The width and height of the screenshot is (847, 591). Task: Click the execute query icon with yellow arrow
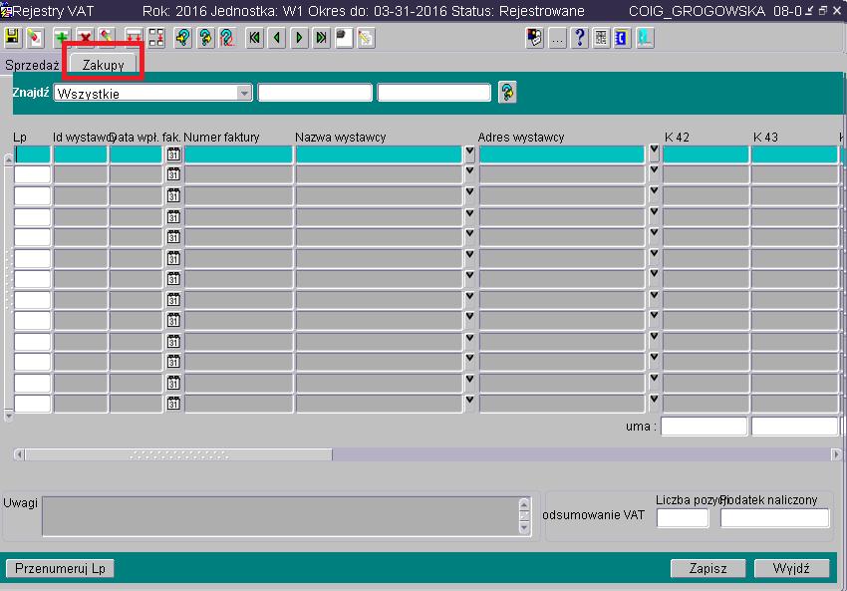click(x=205, y=37)
